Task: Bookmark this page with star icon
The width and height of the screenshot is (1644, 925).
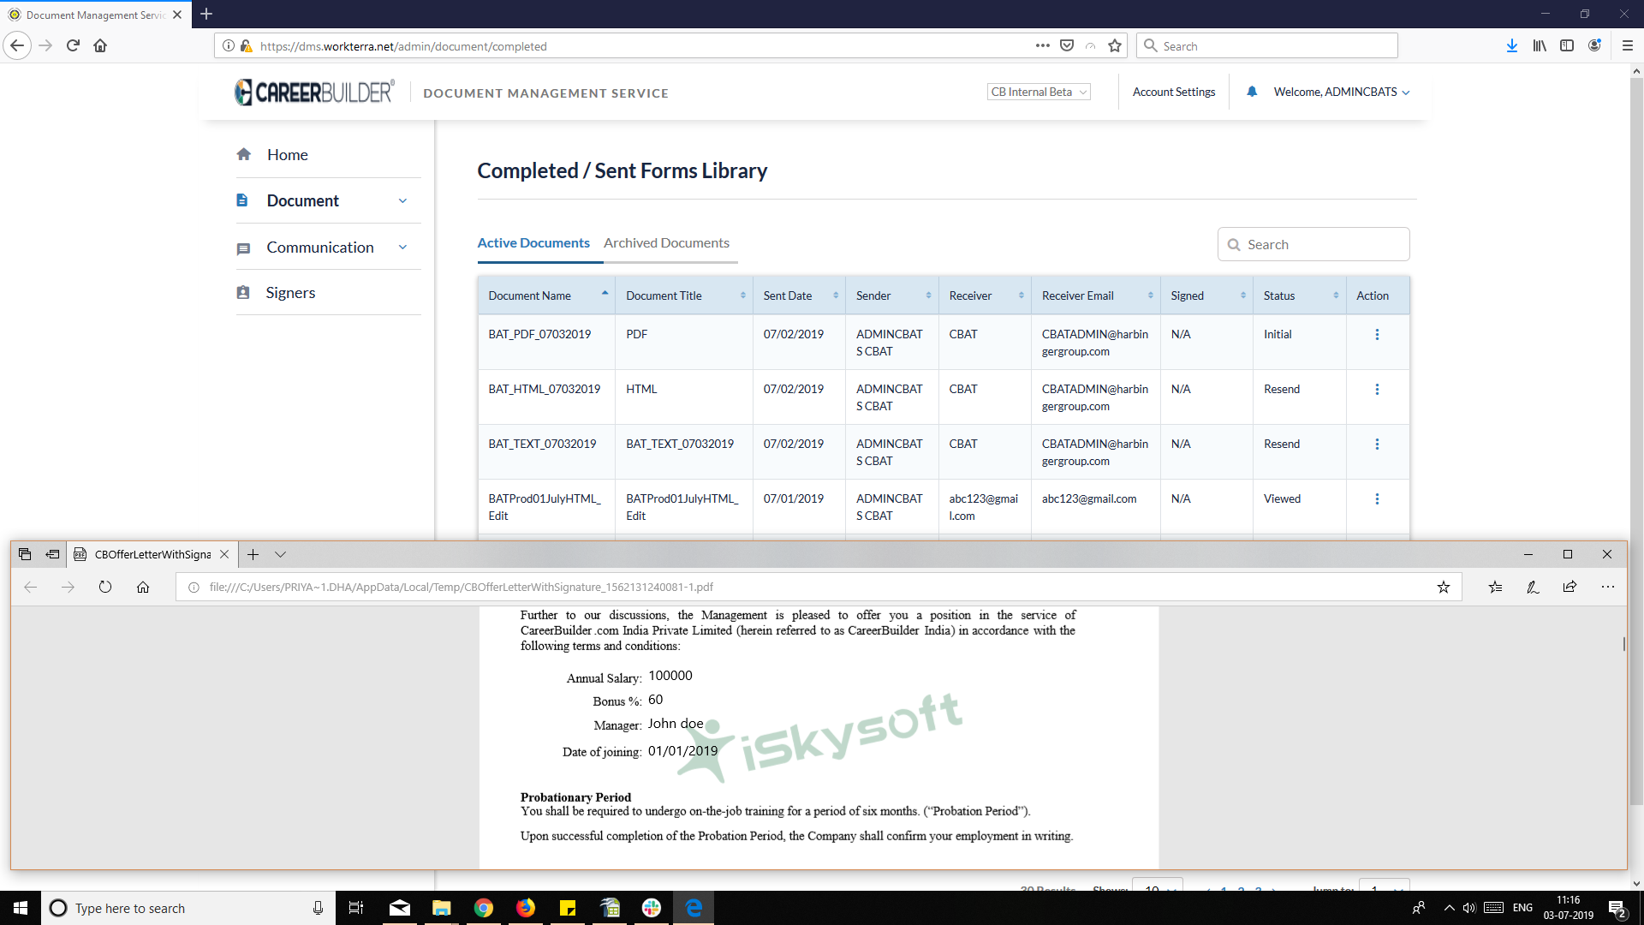Action: pyautogui.click(x=1115, y=45)
